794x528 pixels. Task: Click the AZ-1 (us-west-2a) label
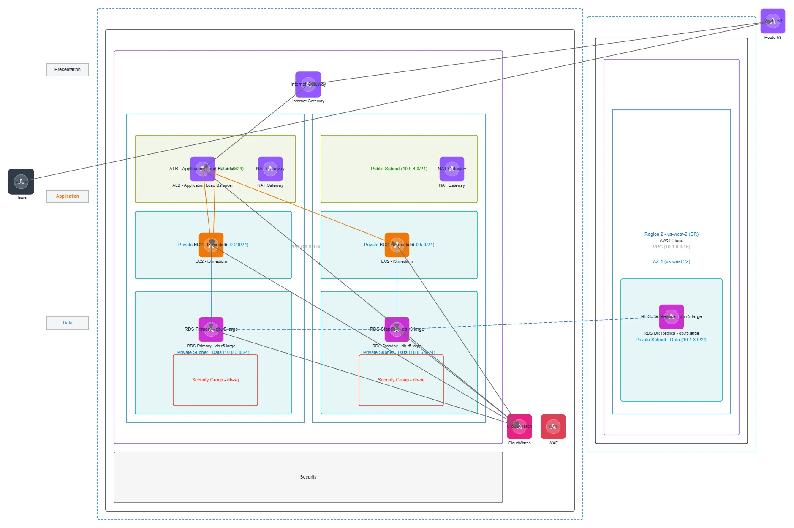[672, 262]
